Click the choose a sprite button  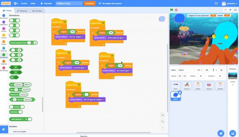pyautogui.click(x=221, y=133)
